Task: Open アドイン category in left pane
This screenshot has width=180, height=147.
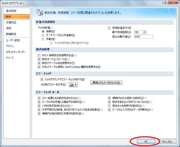Action: point(17,46)
